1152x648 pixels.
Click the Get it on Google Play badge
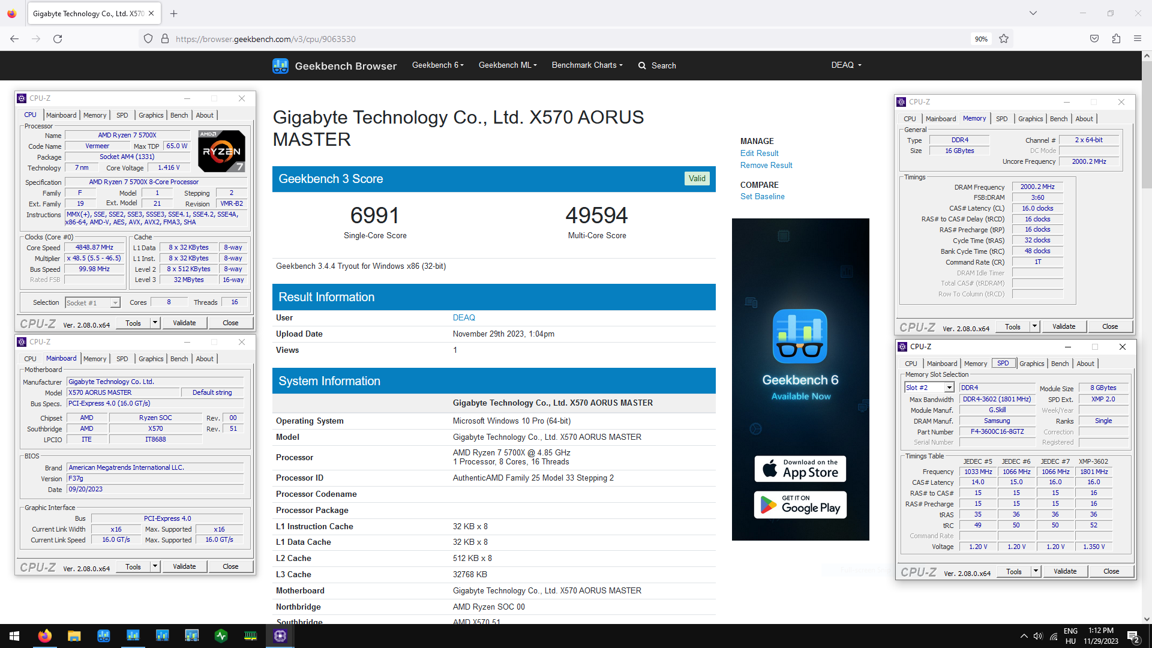click(800, 505)
